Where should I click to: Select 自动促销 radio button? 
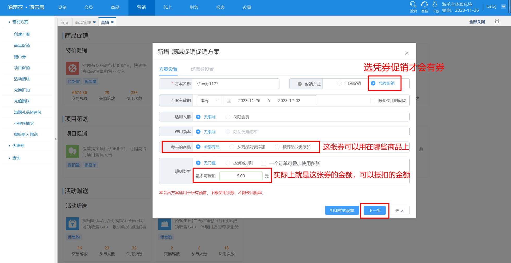339,83
